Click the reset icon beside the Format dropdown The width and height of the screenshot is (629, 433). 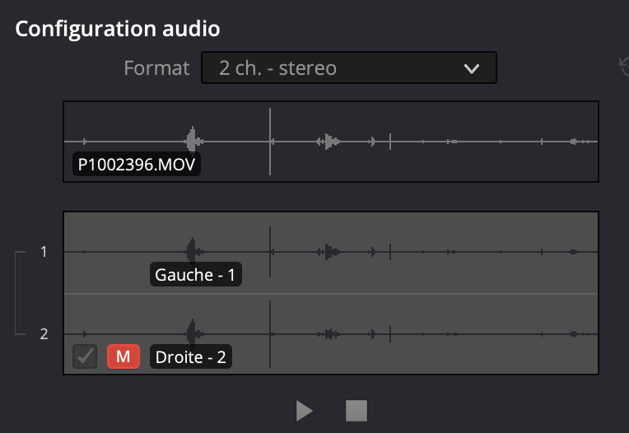(x=624, y=67)
